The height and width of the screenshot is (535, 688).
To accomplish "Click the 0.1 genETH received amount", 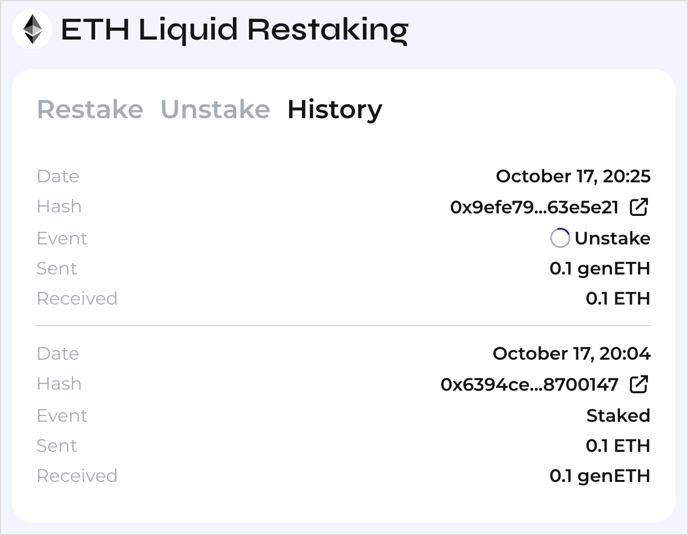I will [600, 476].
